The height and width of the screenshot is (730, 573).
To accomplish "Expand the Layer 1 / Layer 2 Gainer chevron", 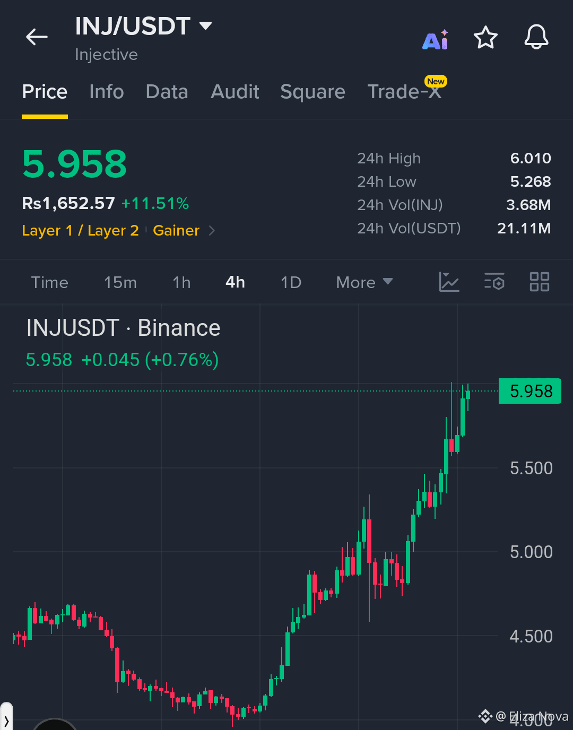I will pos(212,230).
